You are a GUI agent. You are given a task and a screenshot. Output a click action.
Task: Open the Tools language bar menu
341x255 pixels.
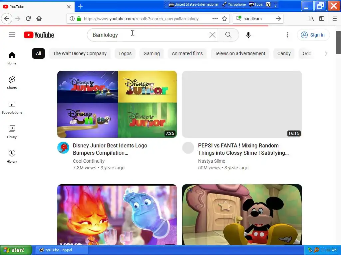point(256,4)
